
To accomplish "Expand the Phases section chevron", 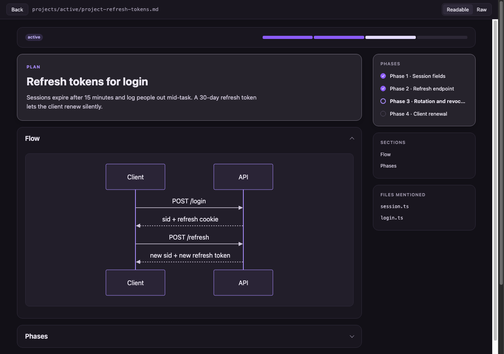I will (x=352, y=336).
